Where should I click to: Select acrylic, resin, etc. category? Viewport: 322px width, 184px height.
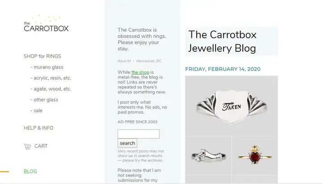tap(51, 78)
